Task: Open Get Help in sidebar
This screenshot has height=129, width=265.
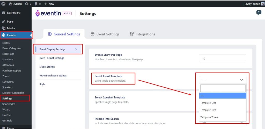Action: (7, 120)
